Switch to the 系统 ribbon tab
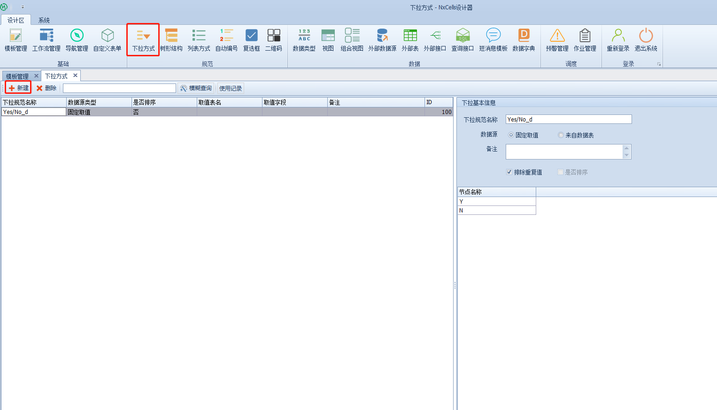 (44, 20)
